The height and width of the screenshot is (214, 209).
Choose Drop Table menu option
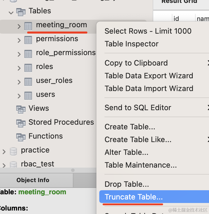coord(127,184)
